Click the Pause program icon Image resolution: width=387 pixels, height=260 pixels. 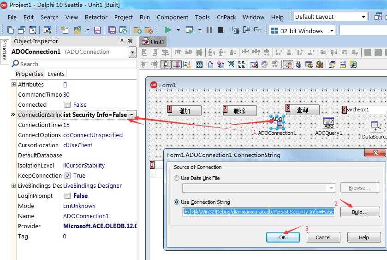pyautogui.click(x=209, y=30)
